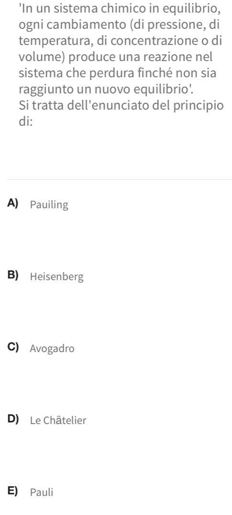Click the line 'Si tratta dell'enunciato del principio'
This screenshot has height=515, width=232.
(122, 106)
